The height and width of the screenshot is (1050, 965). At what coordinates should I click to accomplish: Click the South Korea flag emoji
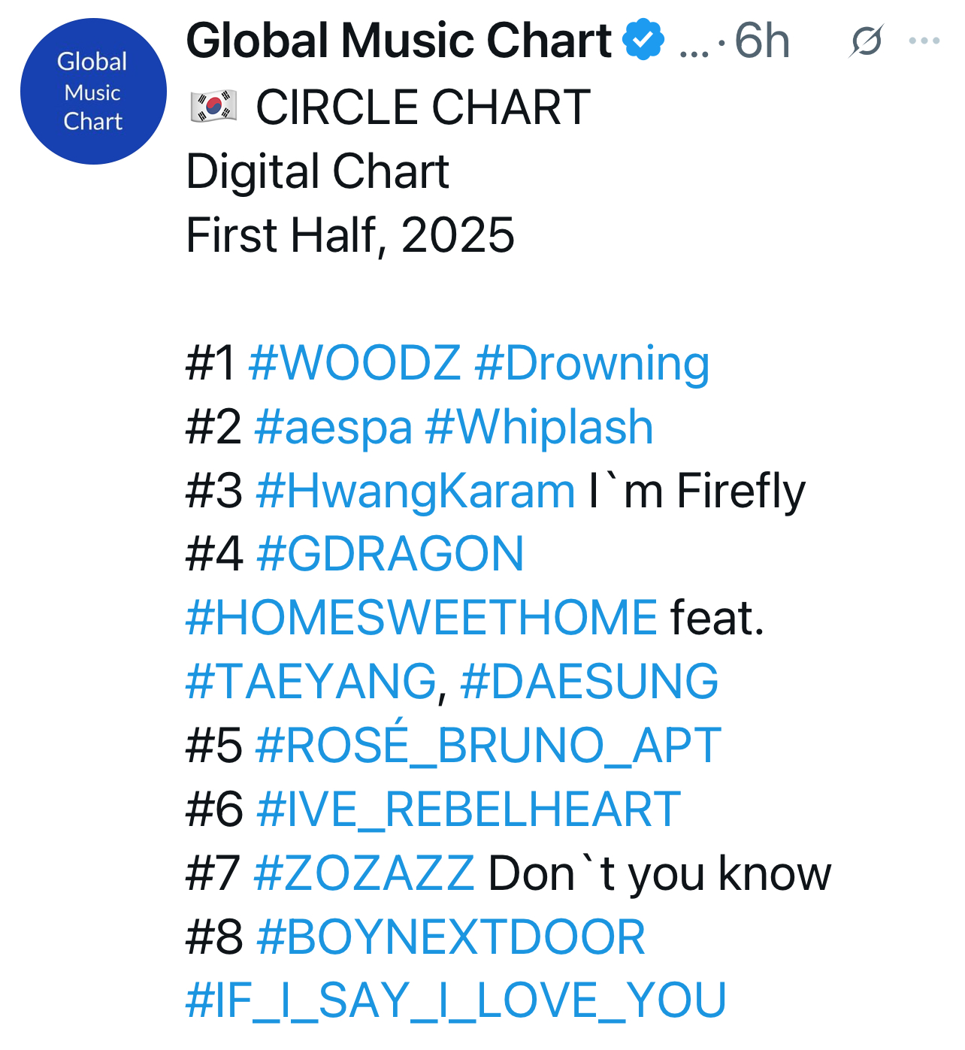pos(213,107)
